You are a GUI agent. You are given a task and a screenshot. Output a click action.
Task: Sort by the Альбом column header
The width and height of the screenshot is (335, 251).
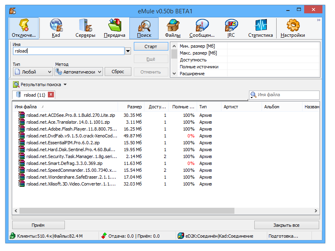tap(282, 107)
